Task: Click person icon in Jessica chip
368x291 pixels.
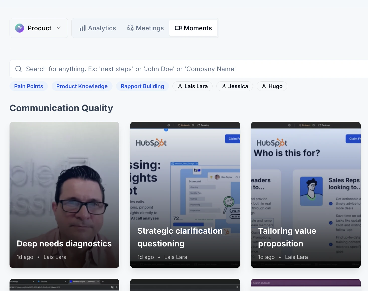Action: pyautogui.click(x=224, y=86)
